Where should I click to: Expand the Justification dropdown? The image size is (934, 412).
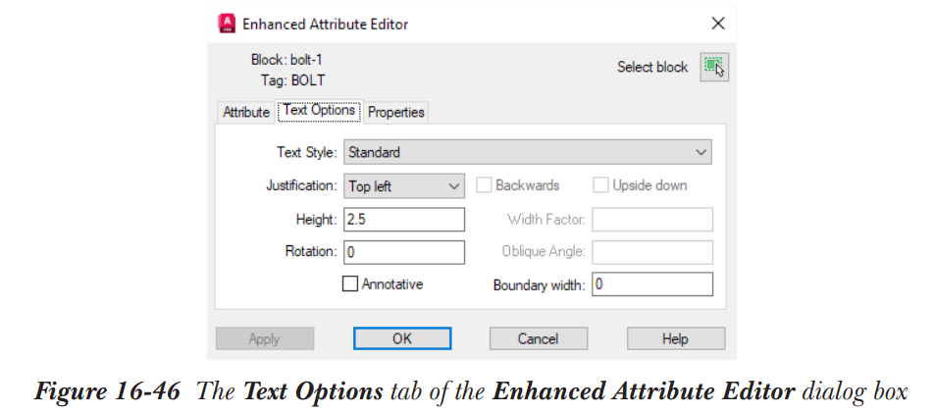[x=404, y=186]
